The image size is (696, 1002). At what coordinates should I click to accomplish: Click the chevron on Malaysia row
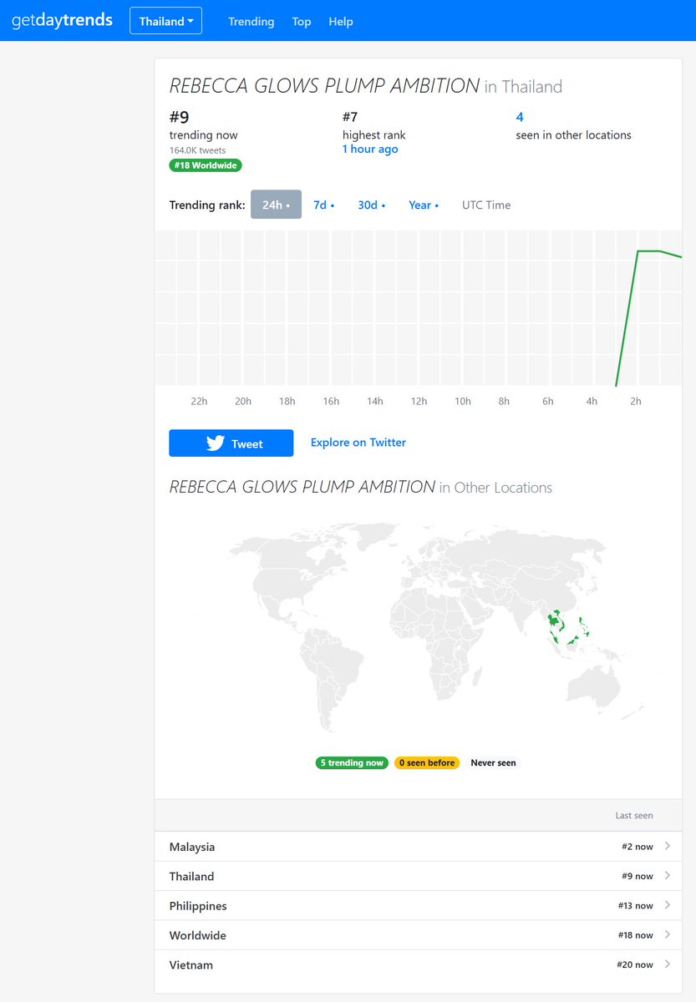[x=667, y=846]
